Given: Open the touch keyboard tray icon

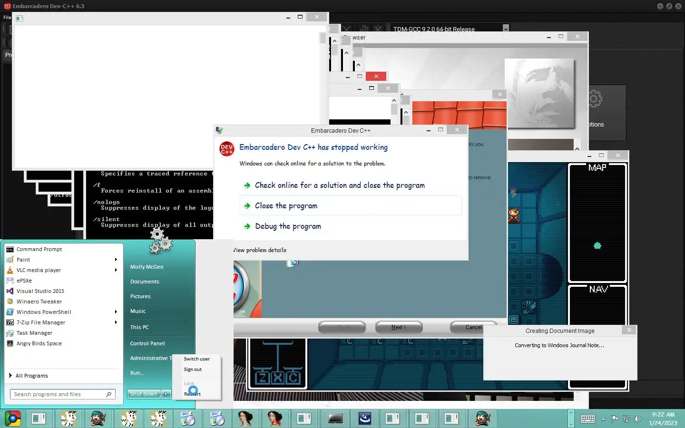Looking at the screenshot, I should (587, 418).
